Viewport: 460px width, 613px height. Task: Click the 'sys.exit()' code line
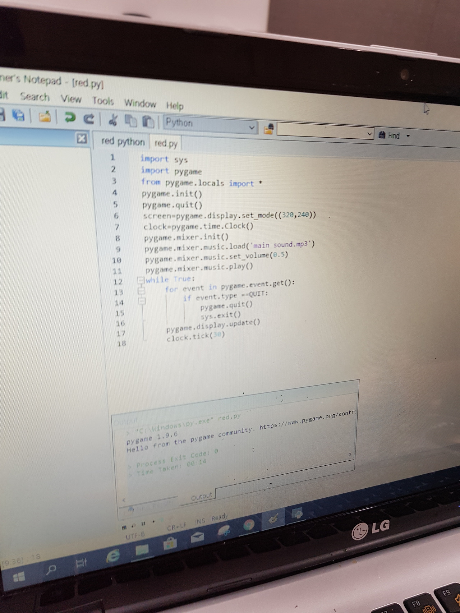tap(221, 316)
